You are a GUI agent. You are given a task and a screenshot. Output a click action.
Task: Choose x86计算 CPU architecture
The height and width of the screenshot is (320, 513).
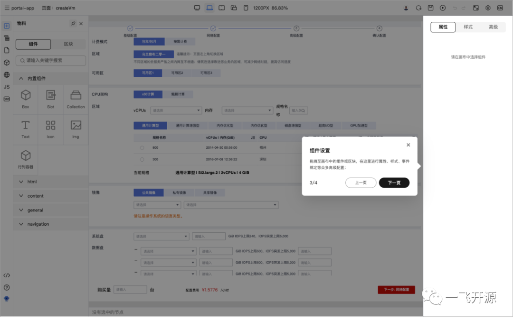point(148,94)
